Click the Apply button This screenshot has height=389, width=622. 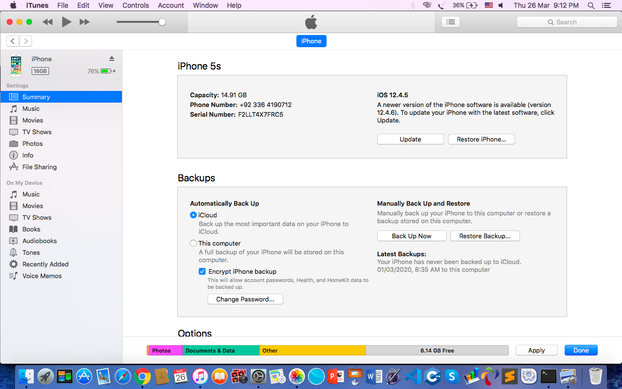tap(536, 350)
